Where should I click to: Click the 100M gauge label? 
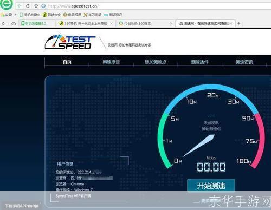244,161
